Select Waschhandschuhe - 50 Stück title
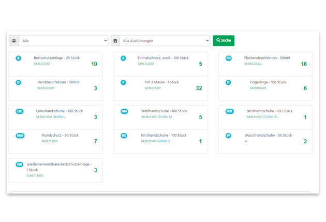326x222 pixels. [268, 135]
